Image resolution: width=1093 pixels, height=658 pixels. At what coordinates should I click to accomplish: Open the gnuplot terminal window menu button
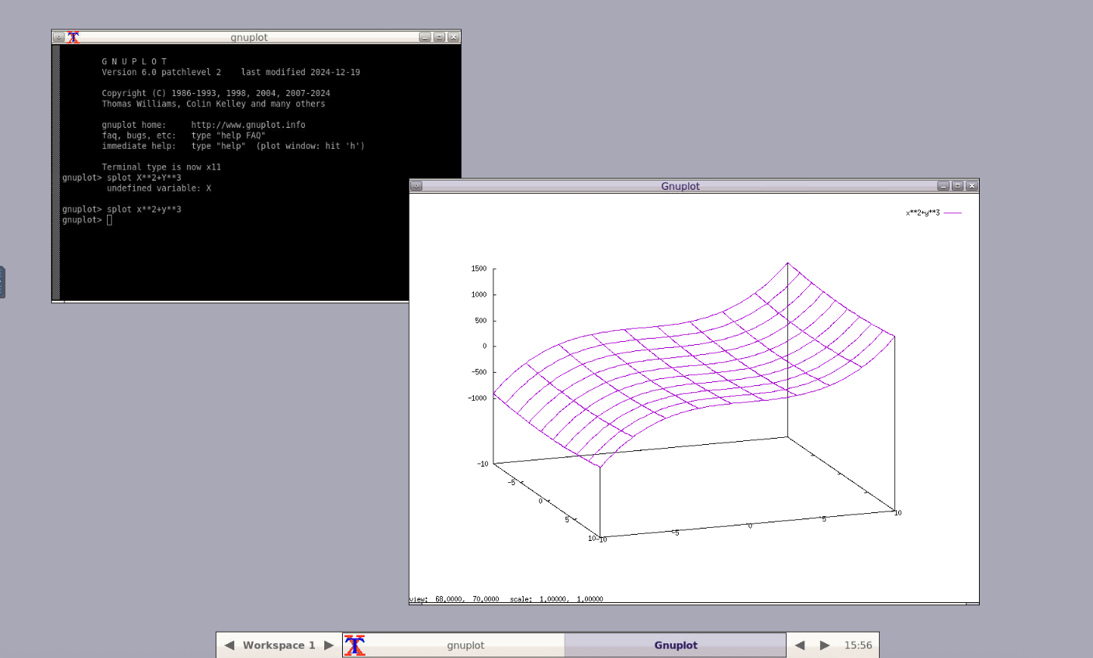click(x=58, y=37)
